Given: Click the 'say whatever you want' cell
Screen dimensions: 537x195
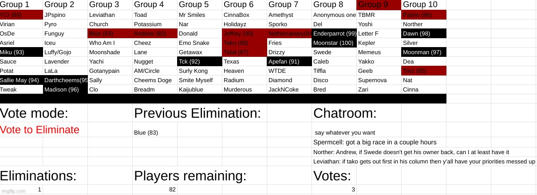Looking at the screenshot, I should tap(345, 132).
